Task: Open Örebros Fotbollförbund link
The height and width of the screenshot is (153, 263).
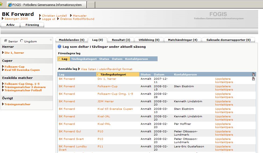Action: (x=77, y=19)
